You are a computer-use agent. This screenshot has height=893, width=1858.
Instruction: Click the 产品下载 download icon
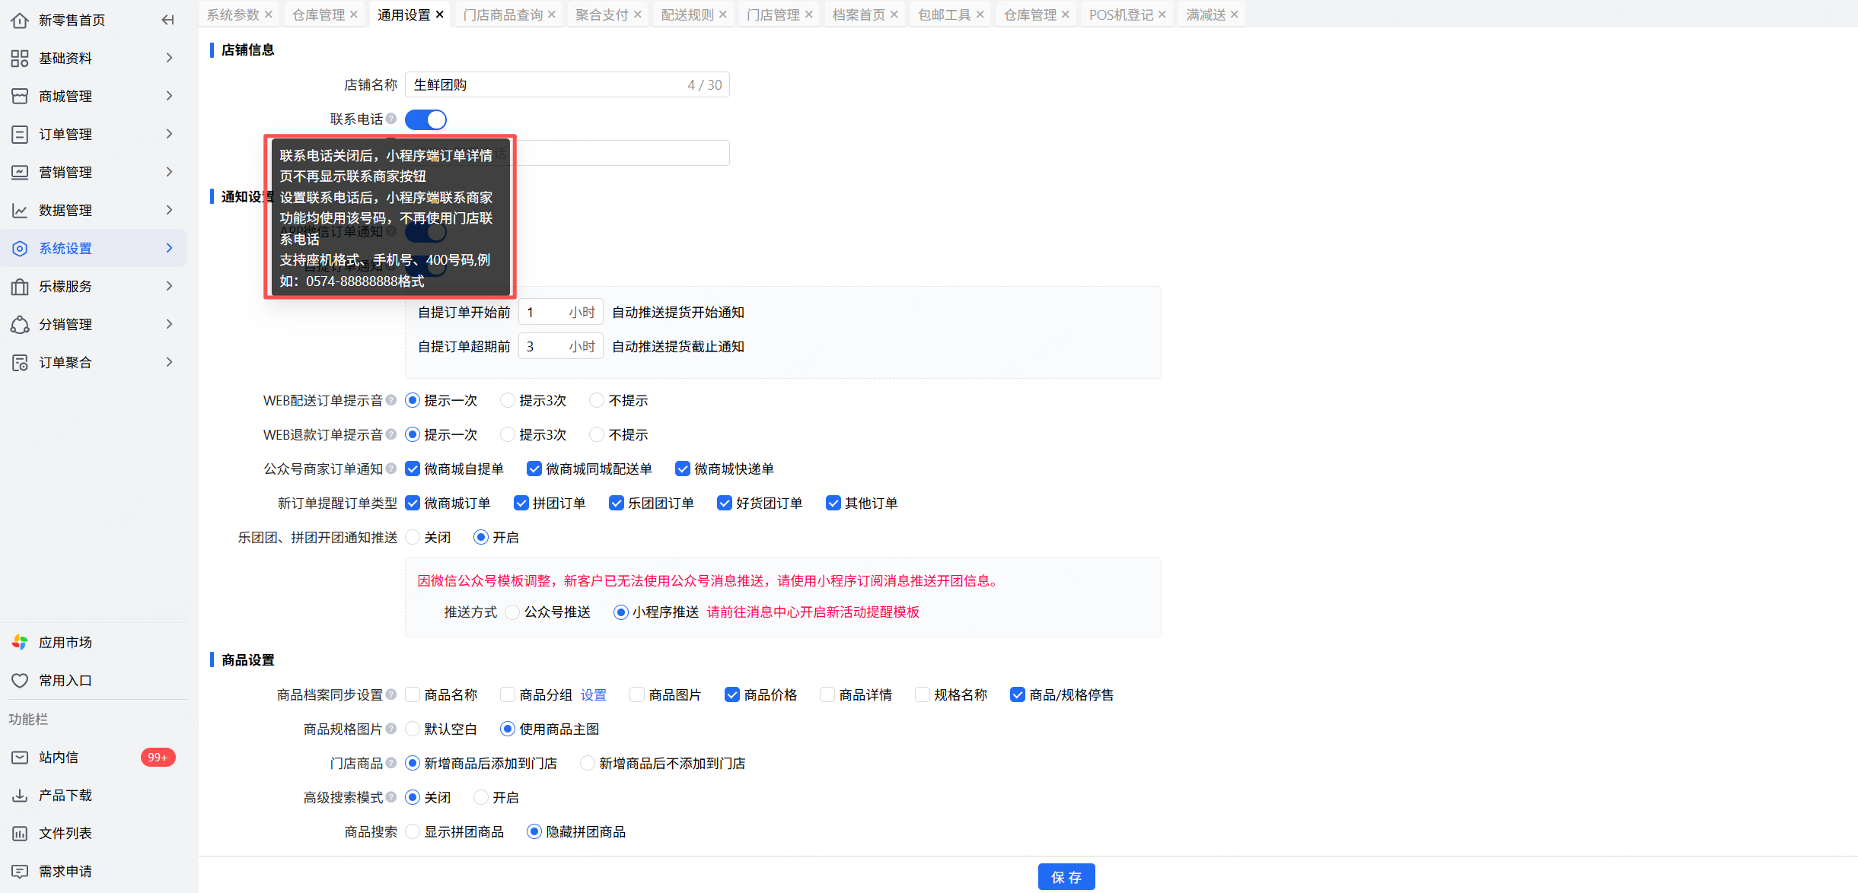coord(20,795)
